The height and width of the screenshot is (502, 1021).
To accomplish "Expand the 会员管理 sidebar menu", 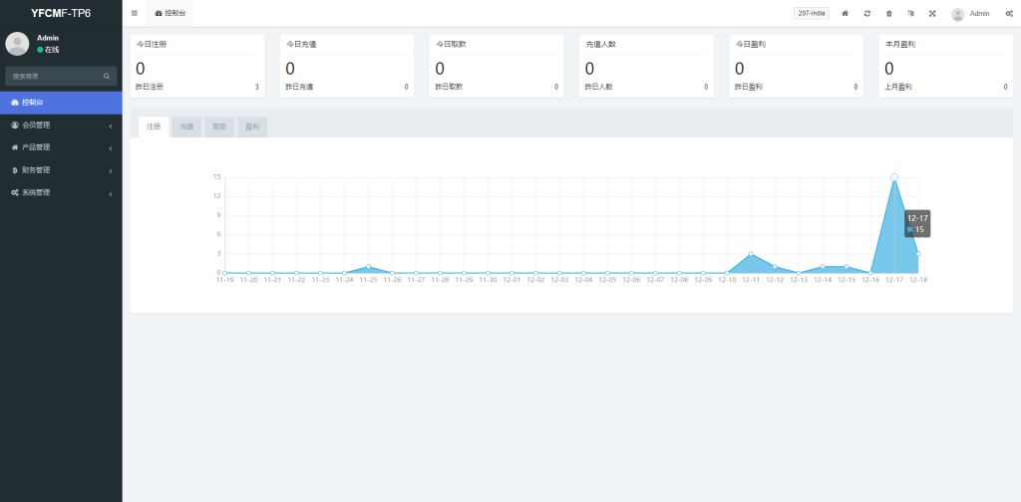I will pyautogui.click(x=61, y=125).
